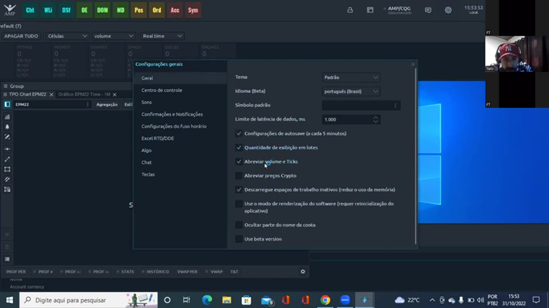Screen dimensions: 549x308
Task: Open the Sym symbols shortcut
Action: click(193, 10)
